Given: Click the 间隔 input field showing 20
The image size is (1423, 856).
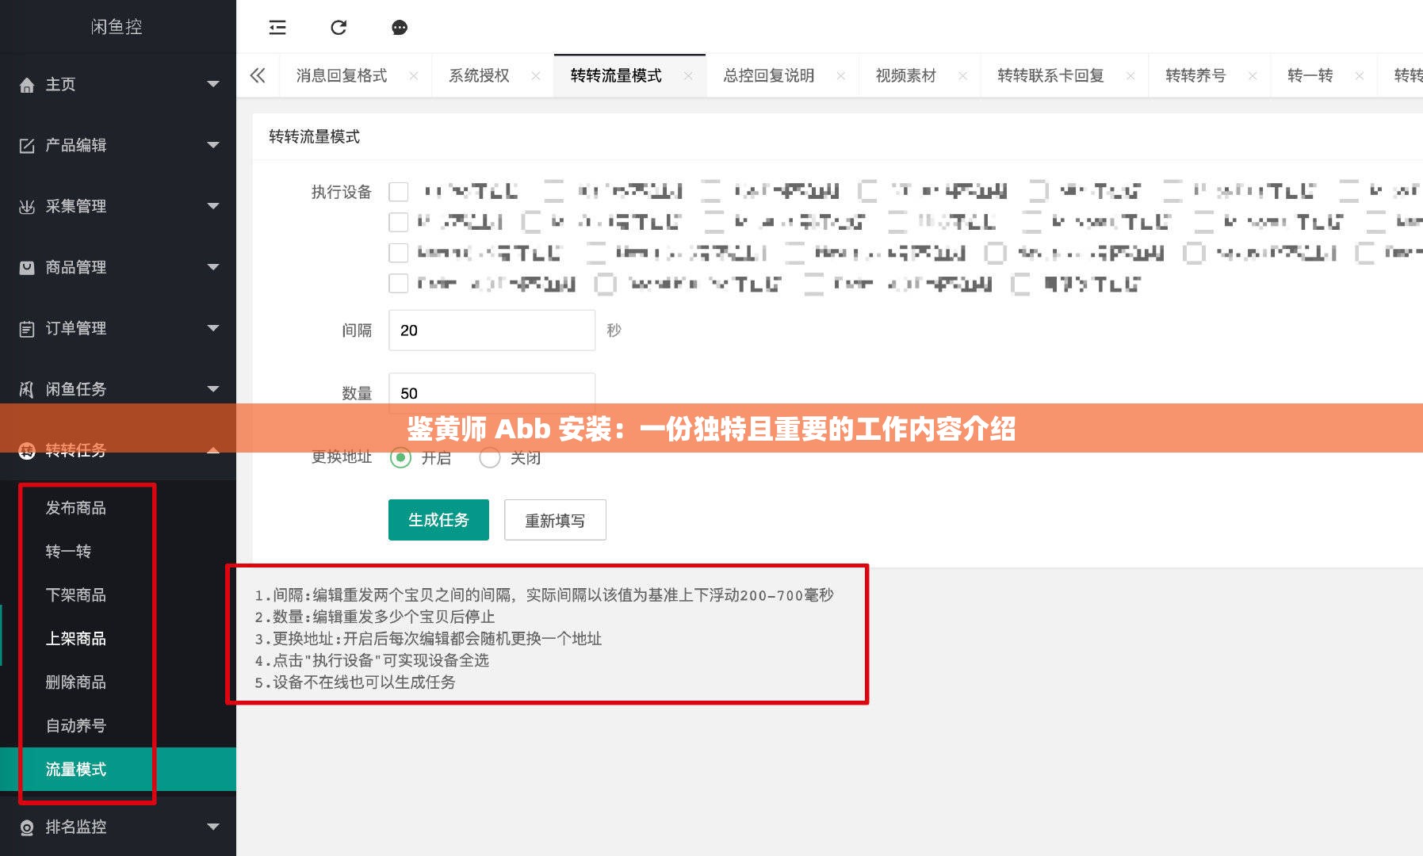Looking at the screenshot, I should [x=492, y=331].
